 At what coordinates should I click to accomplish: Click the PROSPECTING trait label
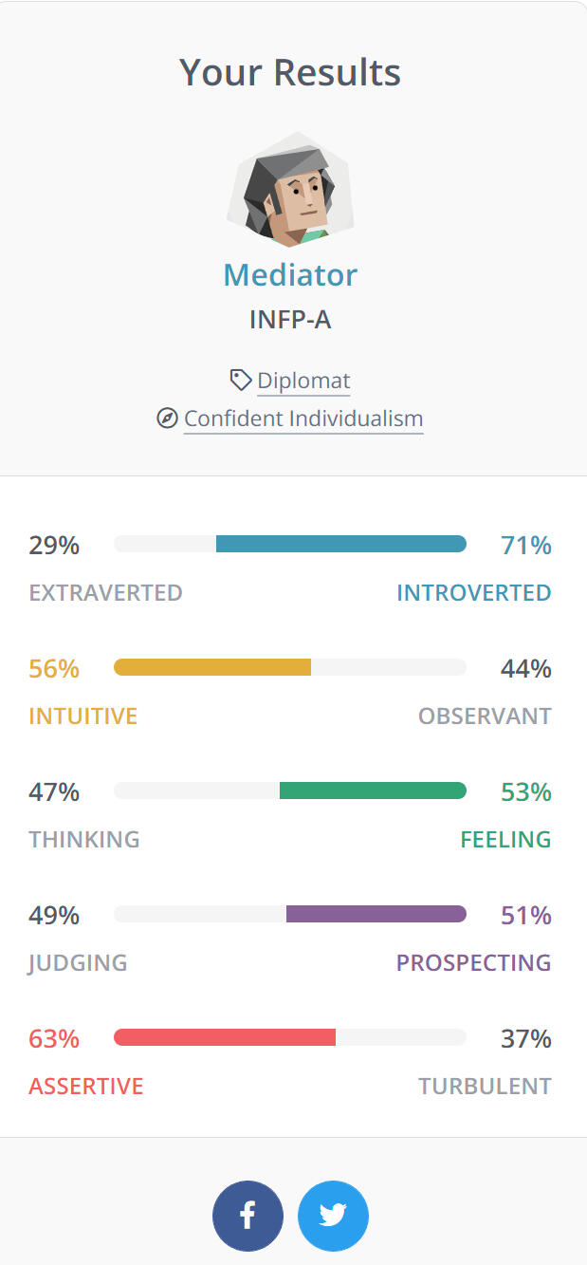click(x=473, y=963)
